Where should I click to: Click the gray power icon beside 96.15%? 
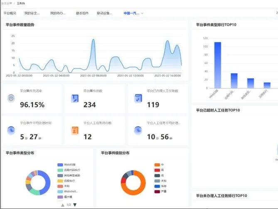click(12, 98)
